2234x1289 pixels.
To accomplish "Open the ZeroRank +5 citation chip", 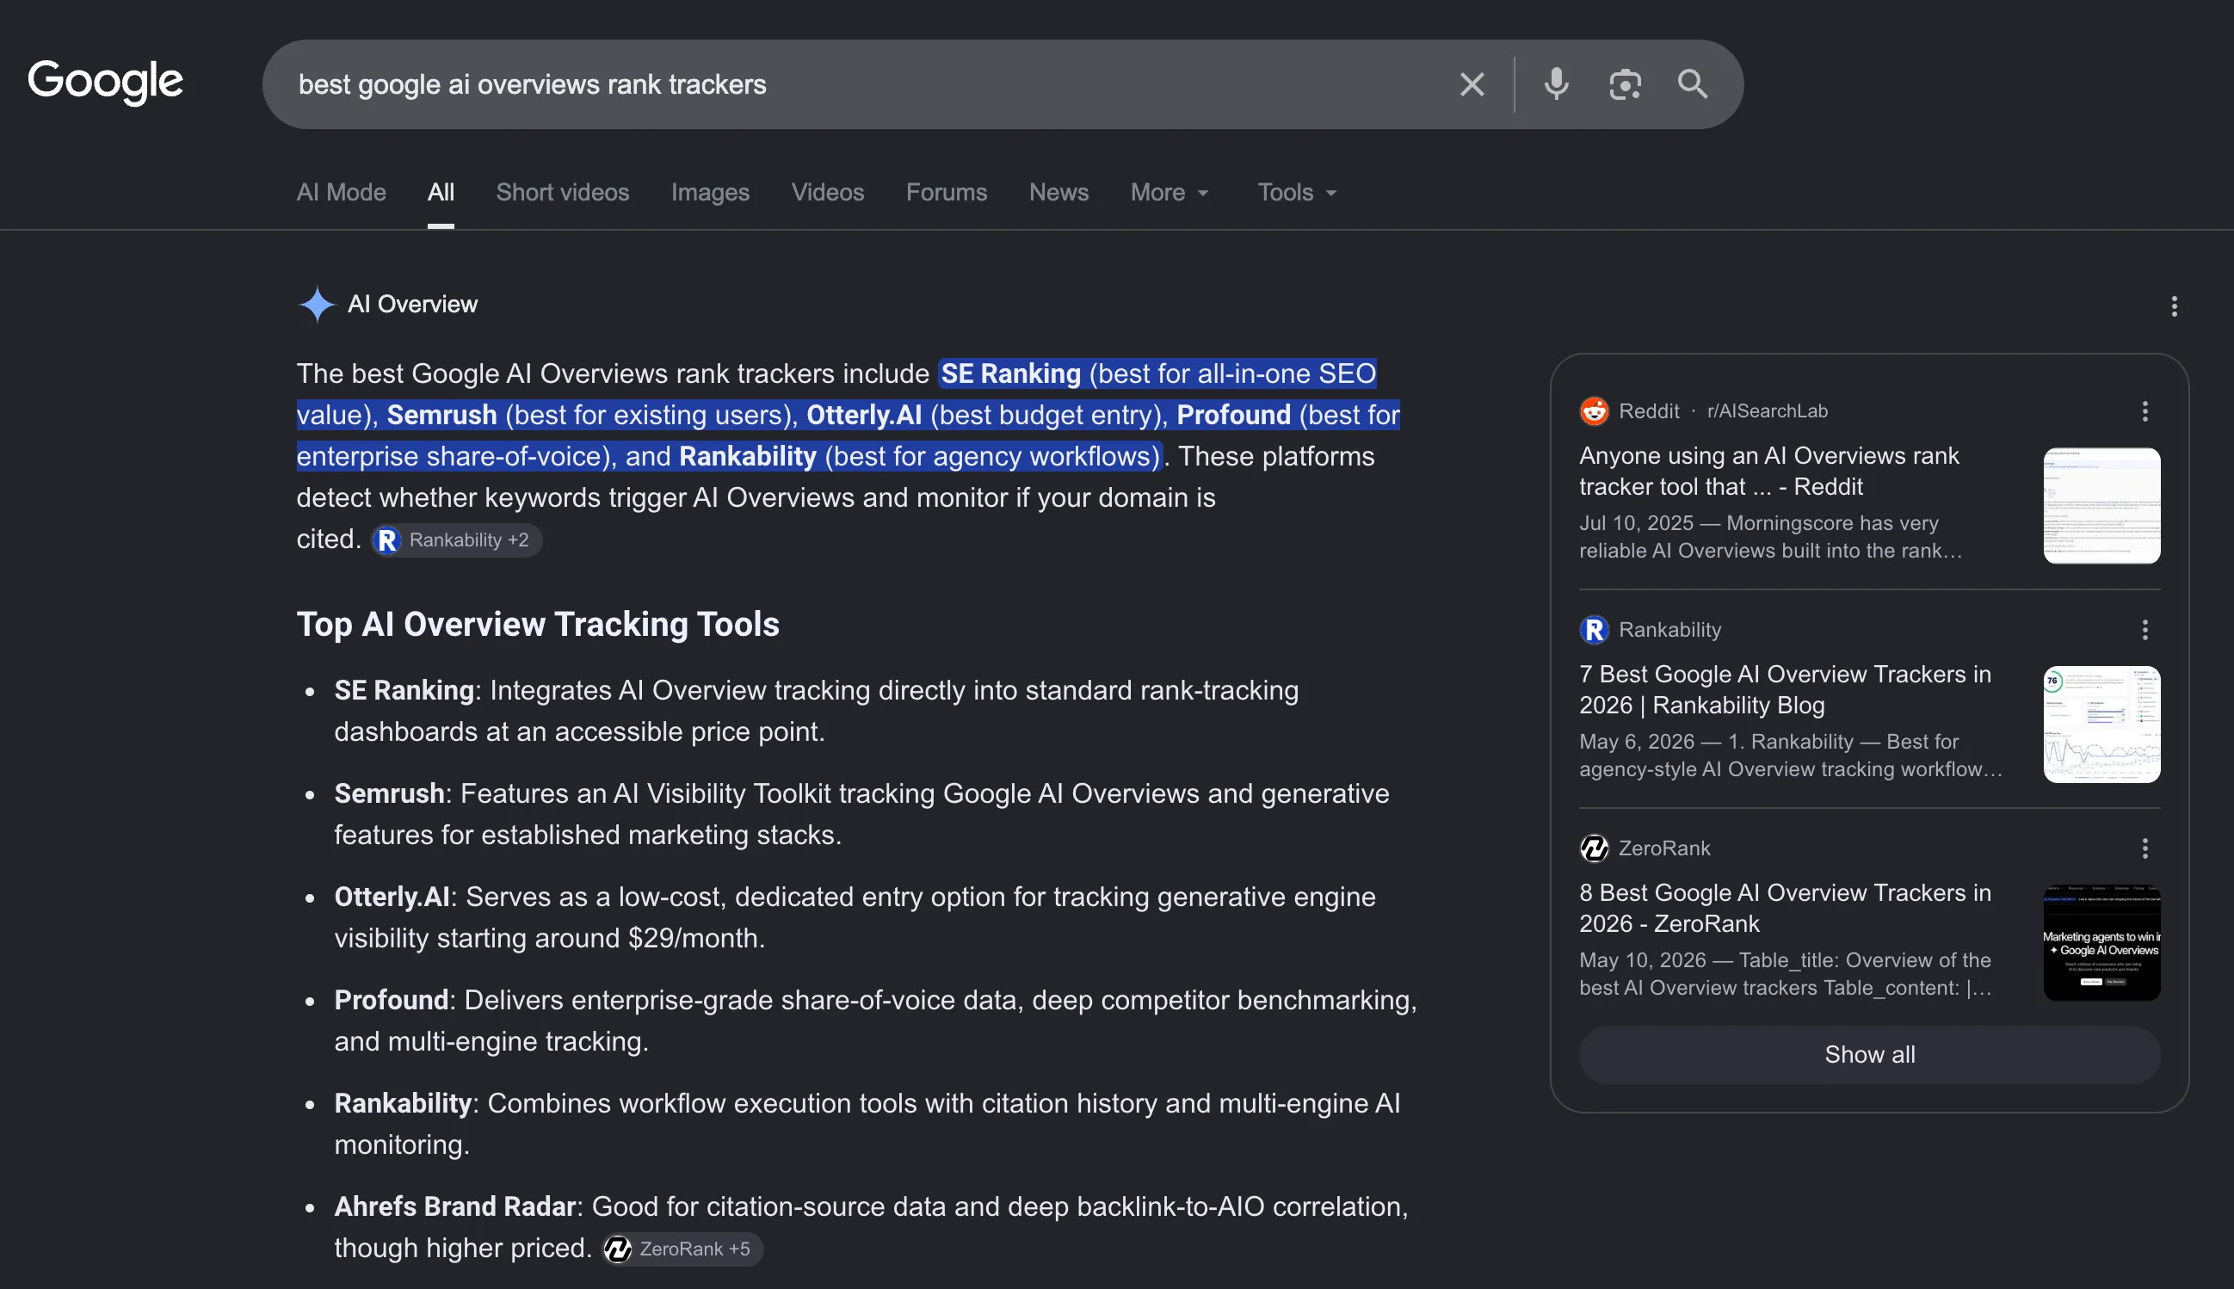I will pyautogui.click(x=682, y=1249).
